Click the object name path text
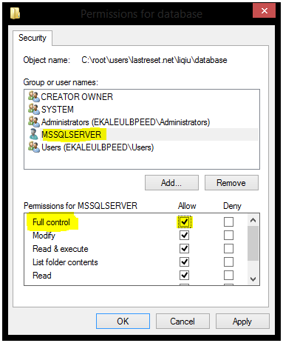This screenshot has width=283, height=343. [x=154, y=60]
